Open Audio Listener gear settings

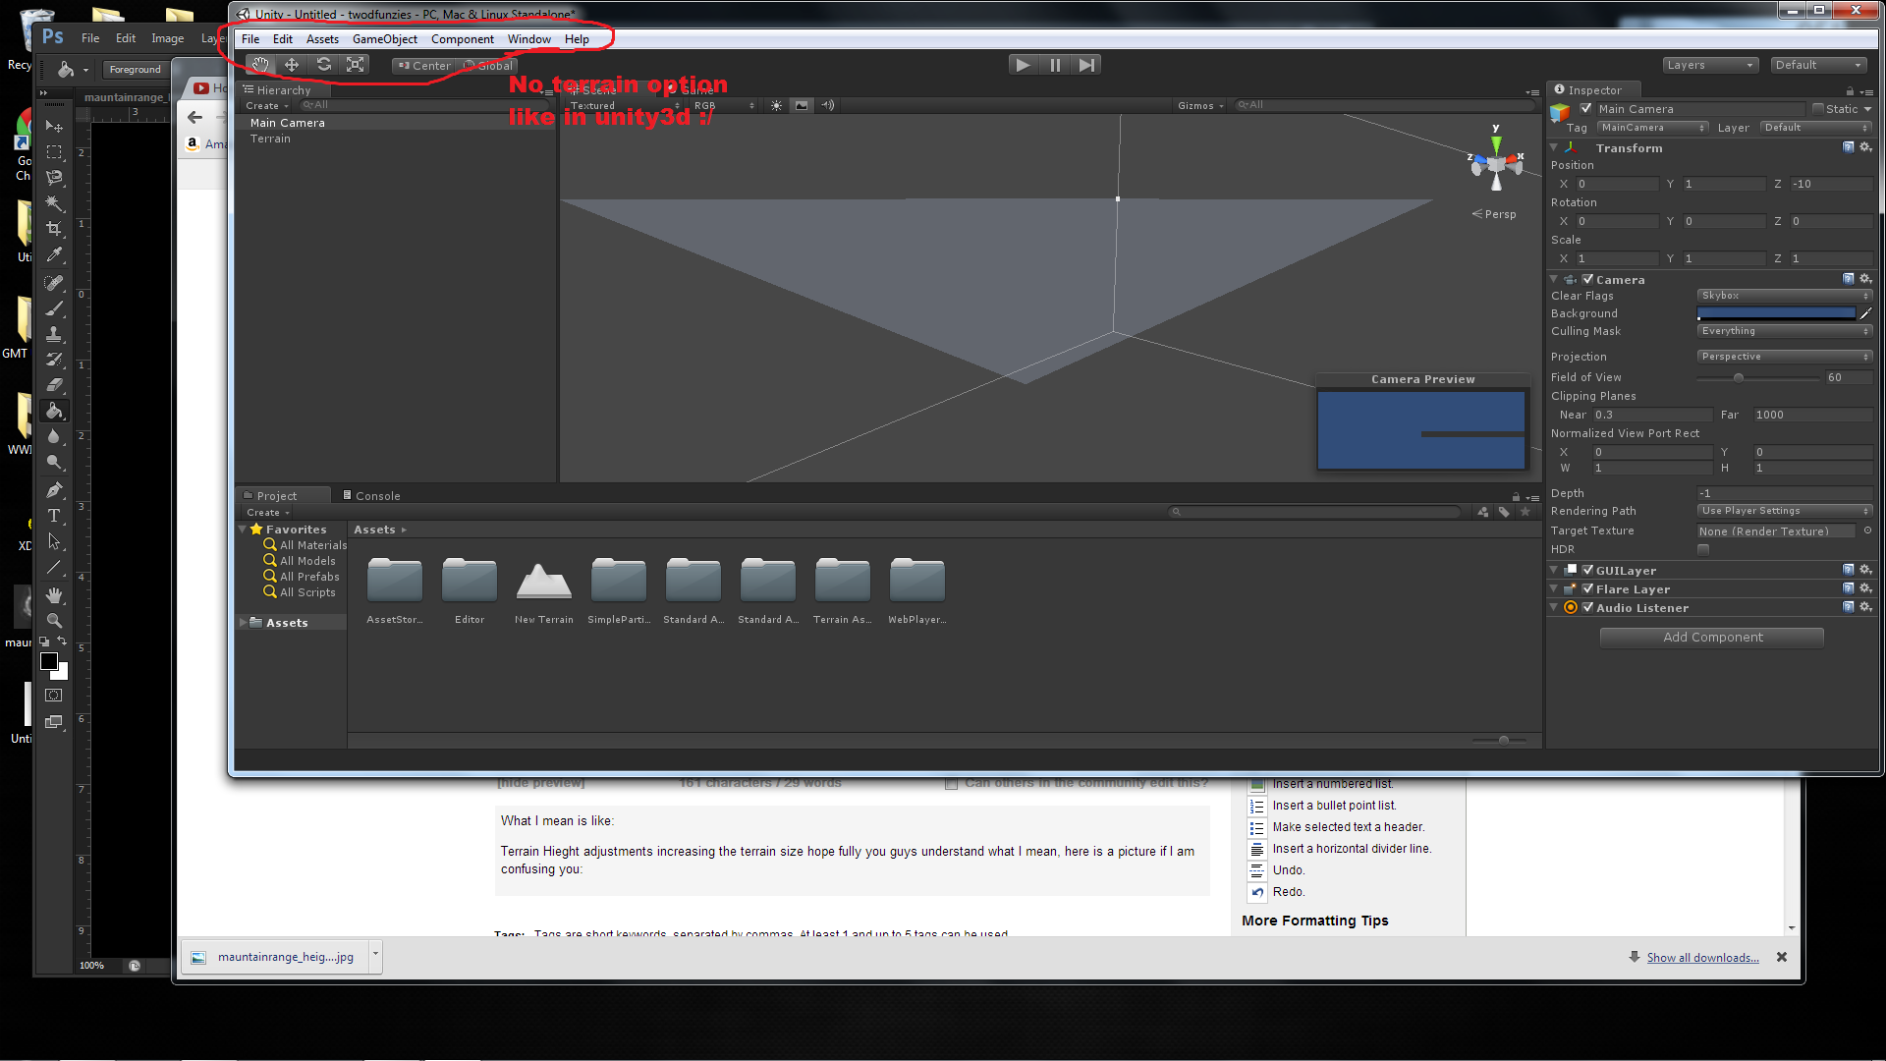click(x=1866, y=607)
